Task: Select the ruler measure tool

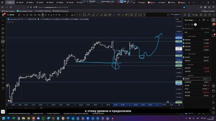Action: [3, 56]
